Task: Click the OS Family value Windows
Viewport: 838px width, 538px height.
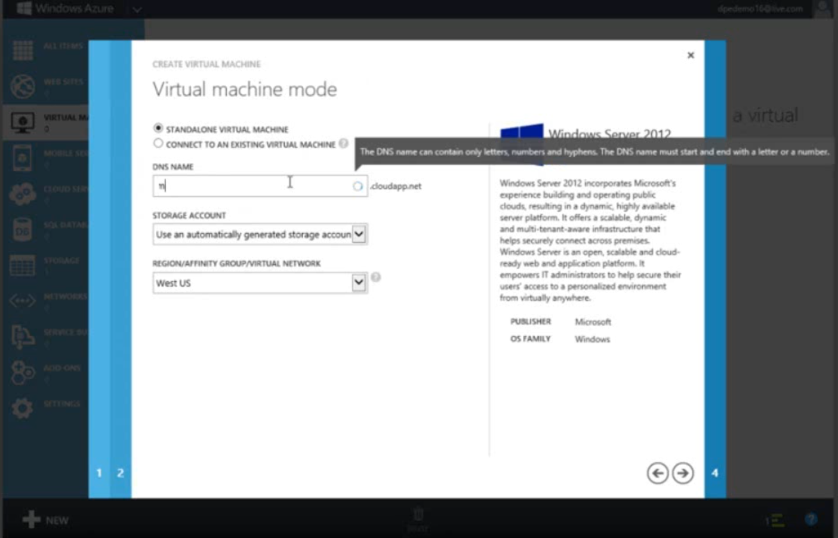Action: pyautogui.click(x=592, y=339)
